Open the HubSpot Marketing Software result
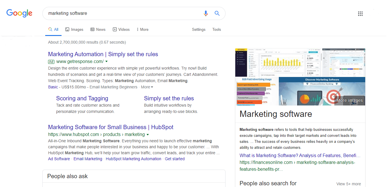Image resolution: width=391 pixels, height=187 pixels. [x=111, y=127]
